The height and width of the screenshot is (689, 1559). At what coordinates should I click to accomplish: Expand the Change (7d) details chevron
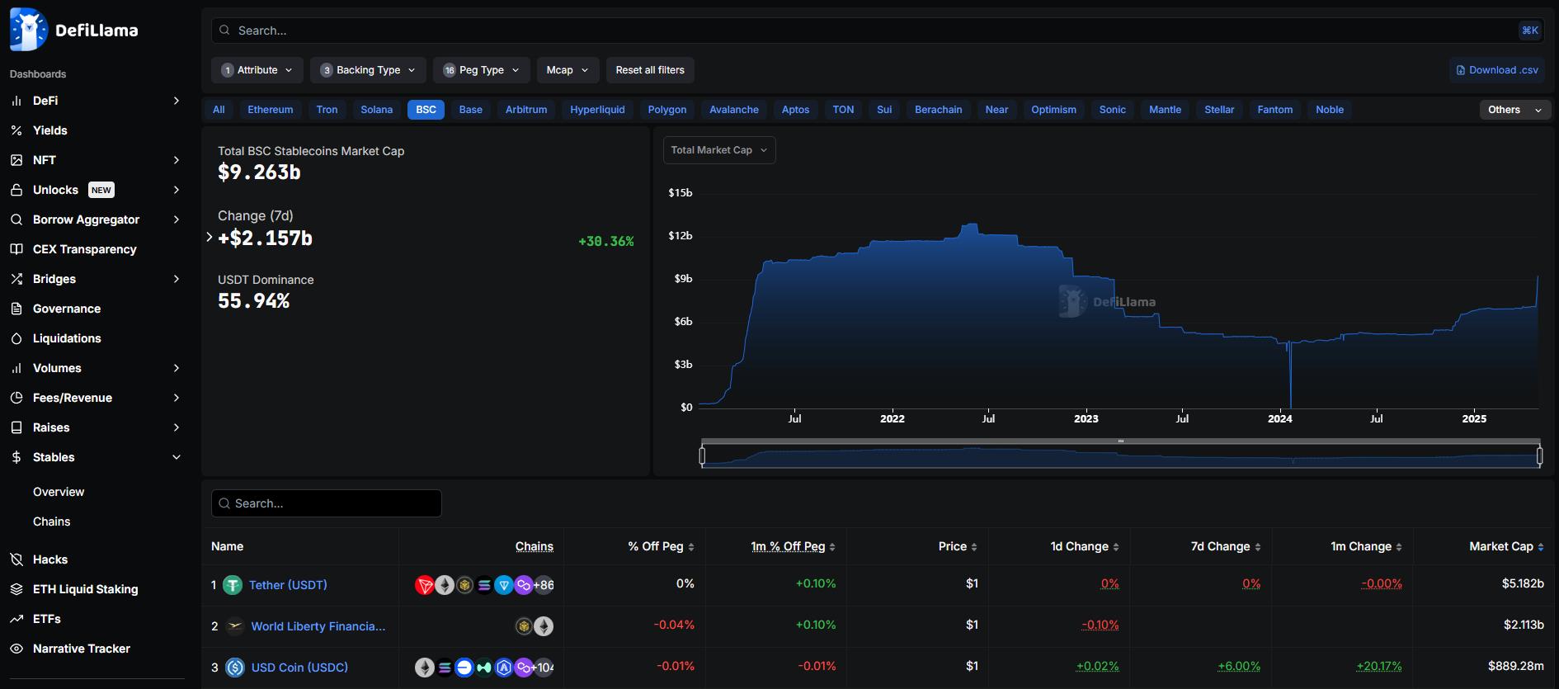pyautogui.click(x=209, y=238)
